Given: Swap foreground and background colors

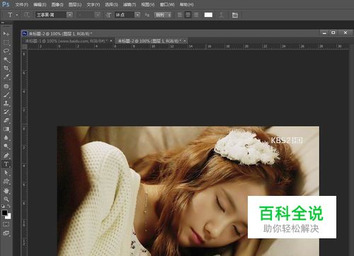Looking at the screenshot, I should (x=9, y=206).
